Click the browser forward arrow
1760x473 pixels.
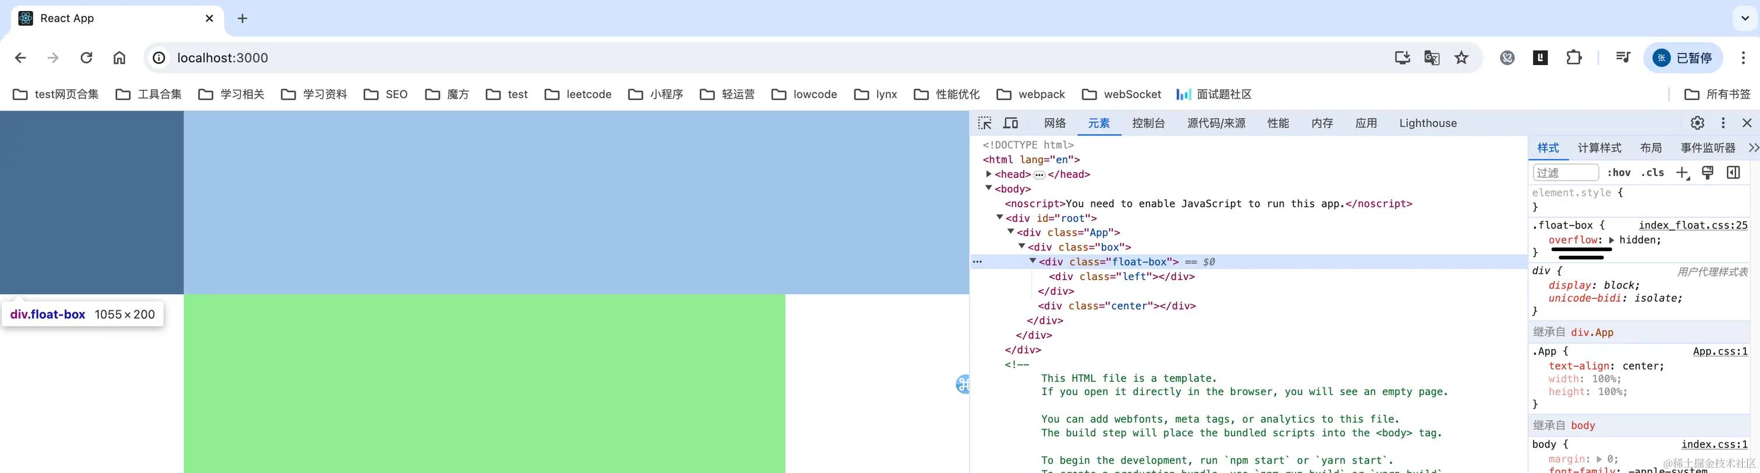click(54, 58)
